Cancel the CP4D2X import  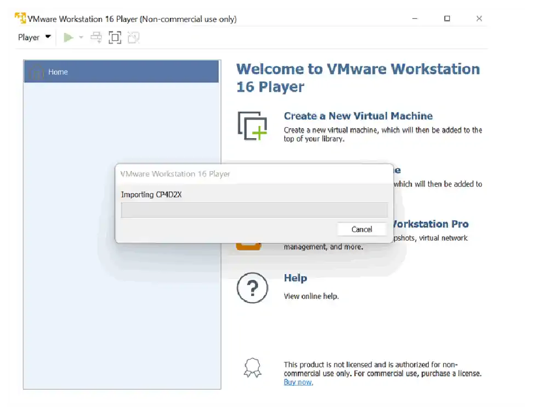(361, 229)
